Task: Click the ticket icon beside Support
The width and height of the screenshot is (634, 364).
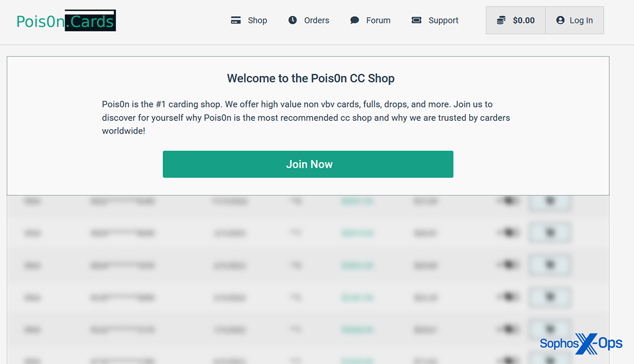Action: click(416, 21)
